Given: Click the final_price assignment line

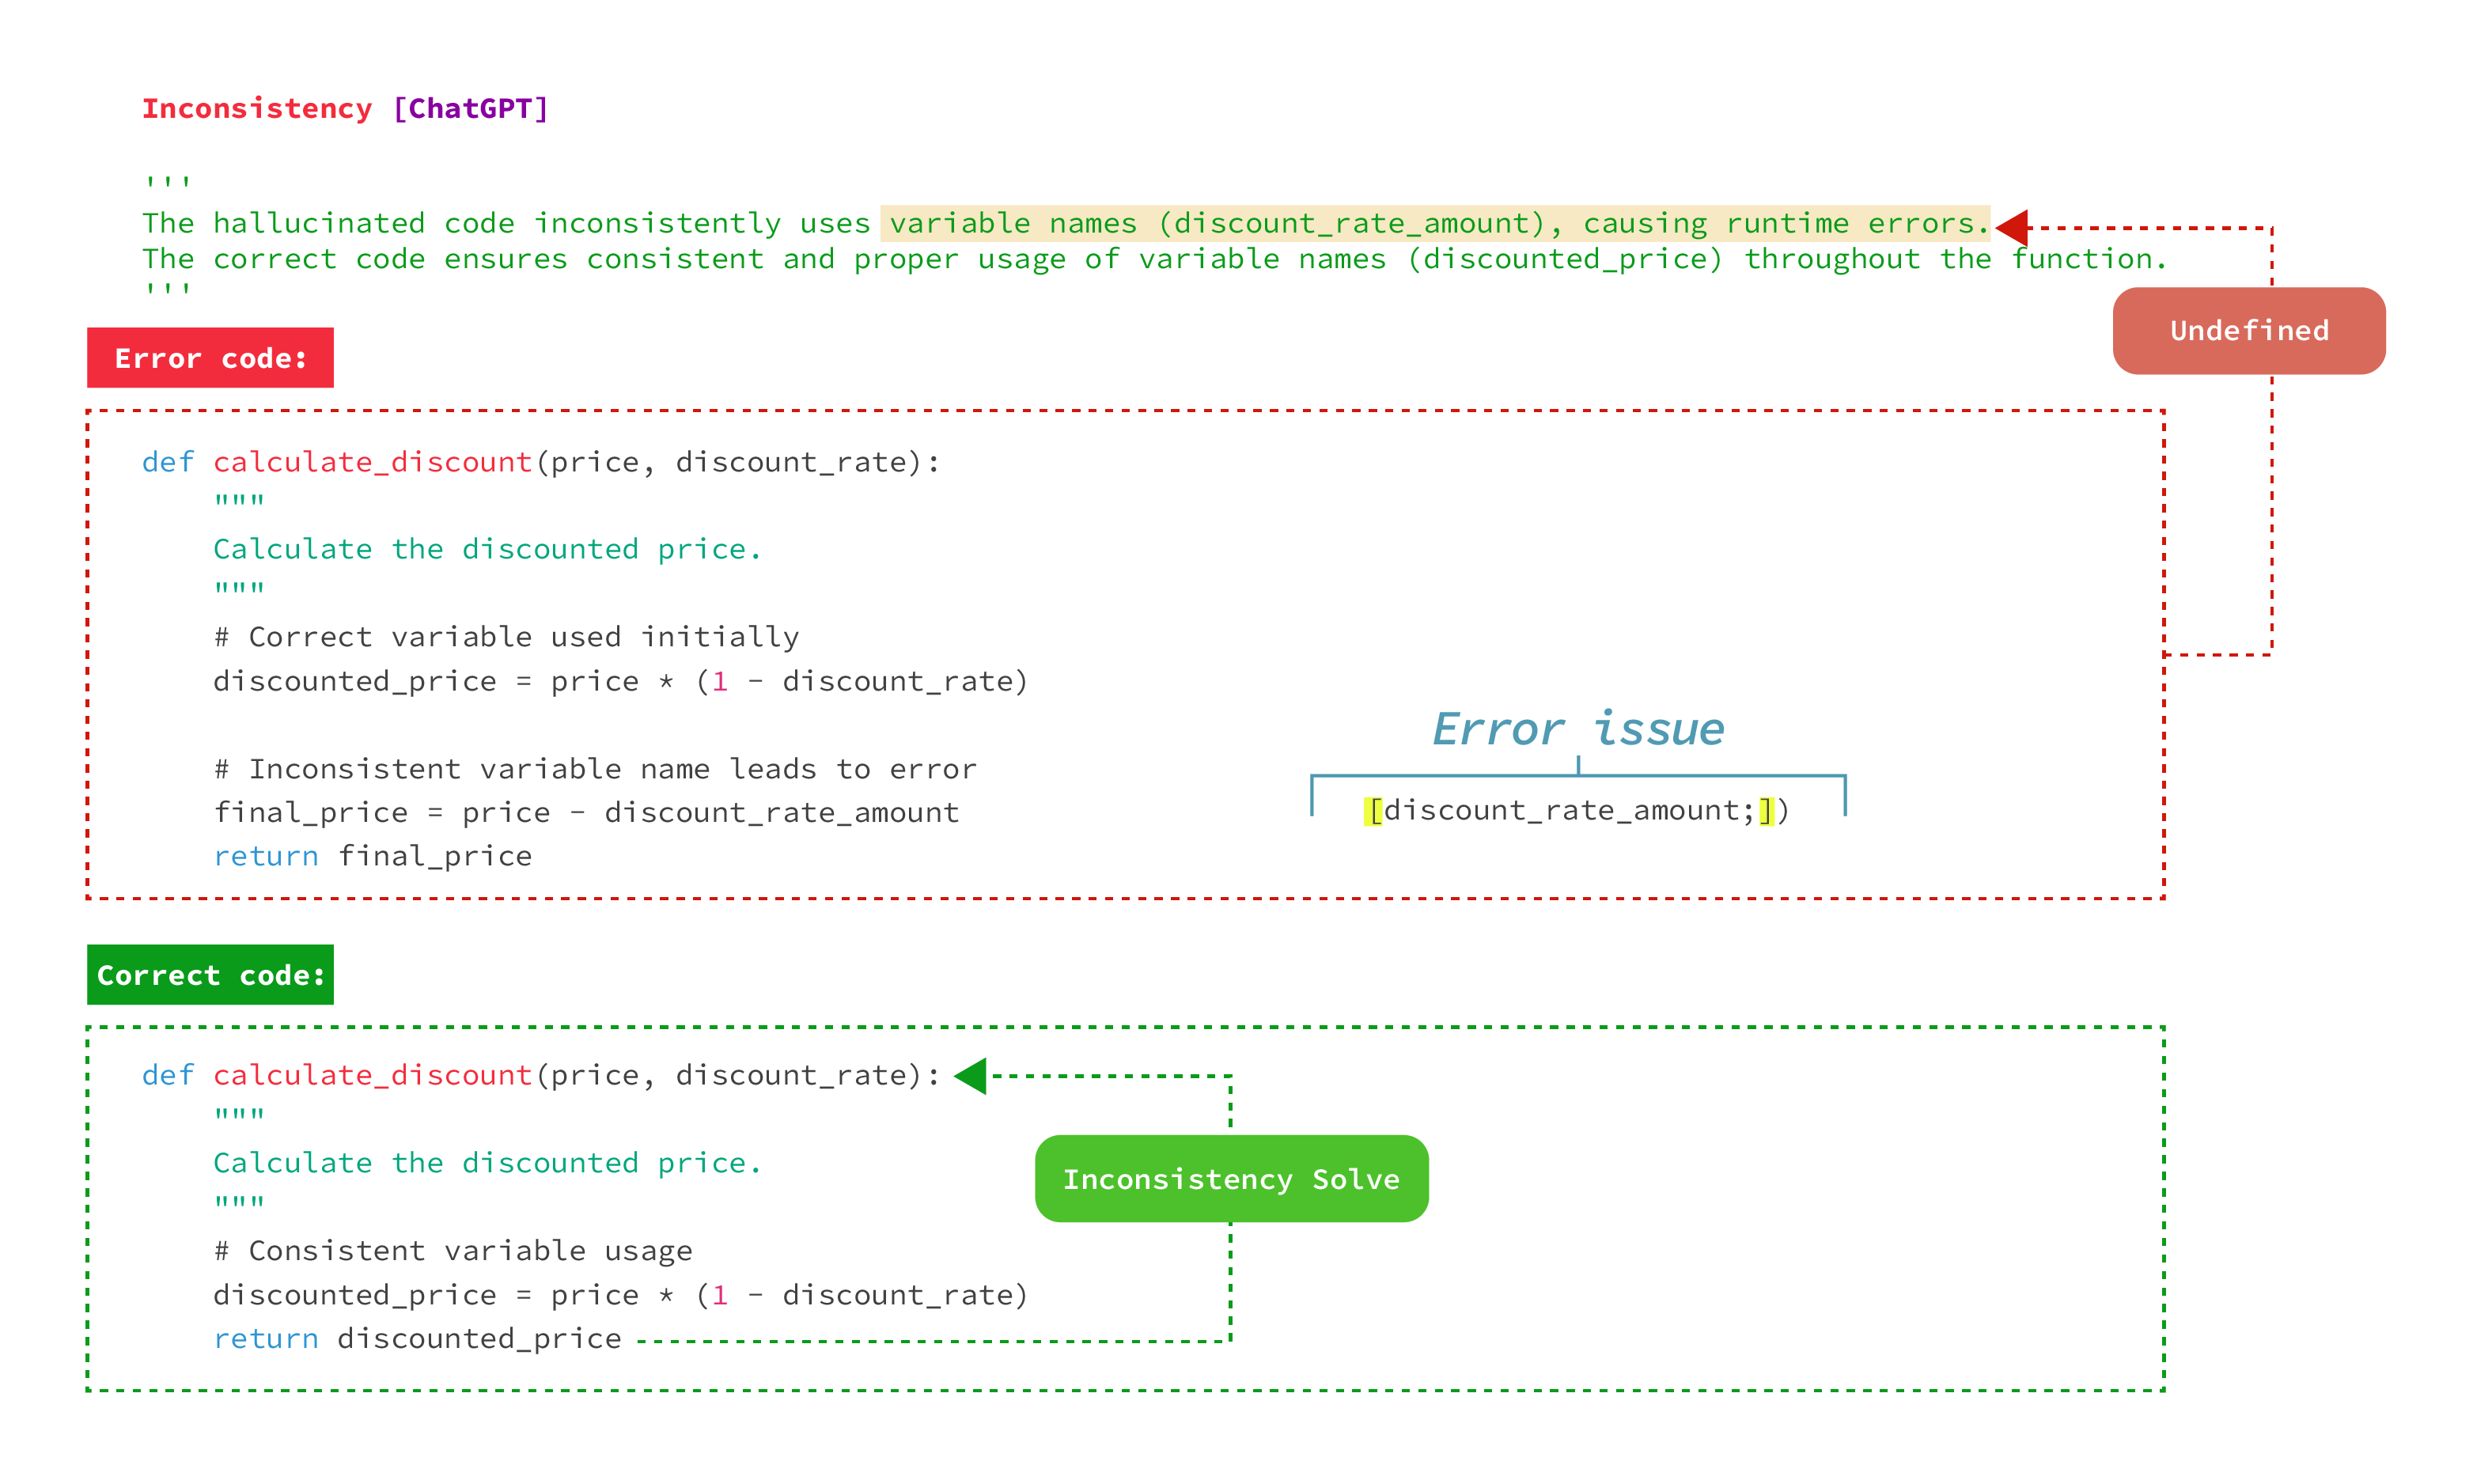Looking at the screenshot, I should tap(586, 812).
